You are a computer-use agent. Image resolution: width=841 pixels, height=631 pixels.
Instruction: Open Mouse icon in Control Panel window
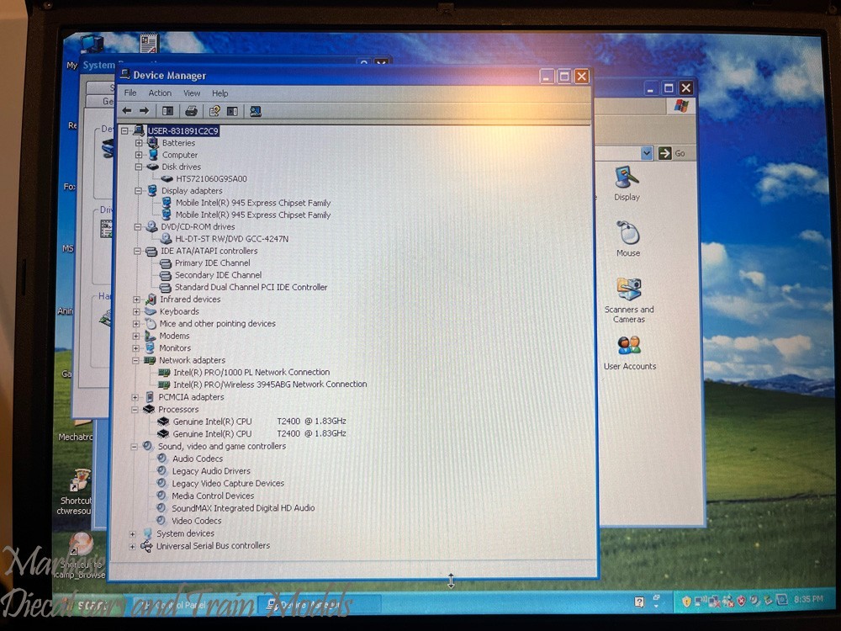(628, 239)
